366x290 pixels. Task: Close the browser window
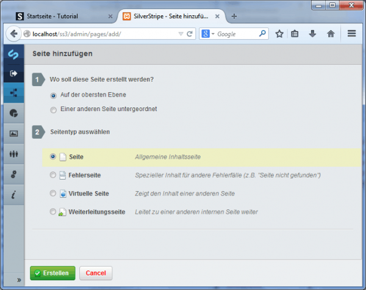click(x=351, y=5)
